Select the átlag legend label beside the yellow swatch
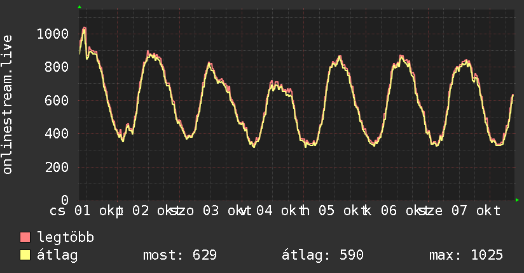Screen dimensions: 524x273 [57, 256]
